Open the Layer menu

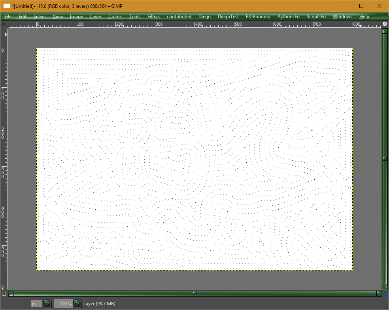pos(96,17)
